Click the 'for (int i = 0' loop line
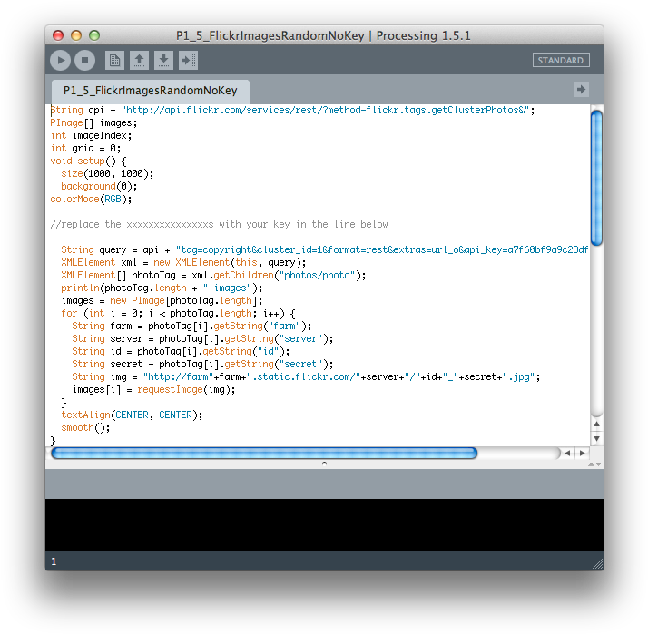The height and width of the screenshot is (634, 648). click(x=178, y=314)
